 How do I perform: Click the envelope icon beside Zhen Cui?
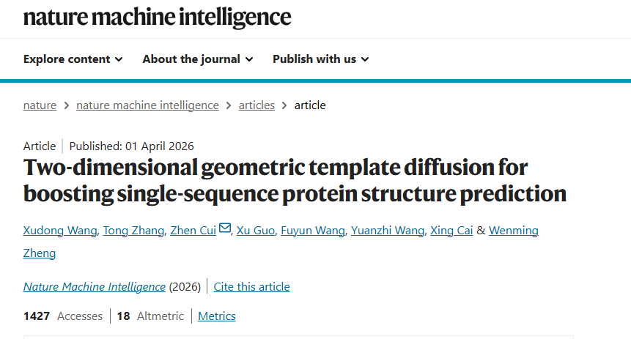point(225,229)
